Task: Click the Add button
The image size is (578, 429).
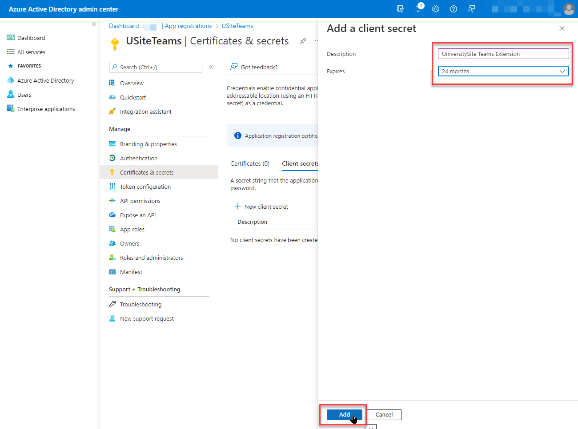Action: pyautogui.click(x=345, y=414)
